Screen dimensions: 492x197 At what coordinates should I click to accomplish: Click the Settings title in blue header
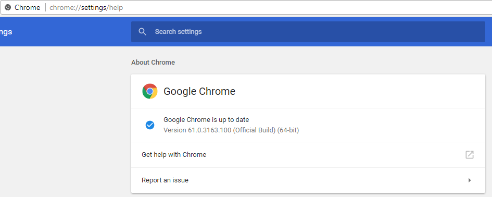(x=6, y=32)
